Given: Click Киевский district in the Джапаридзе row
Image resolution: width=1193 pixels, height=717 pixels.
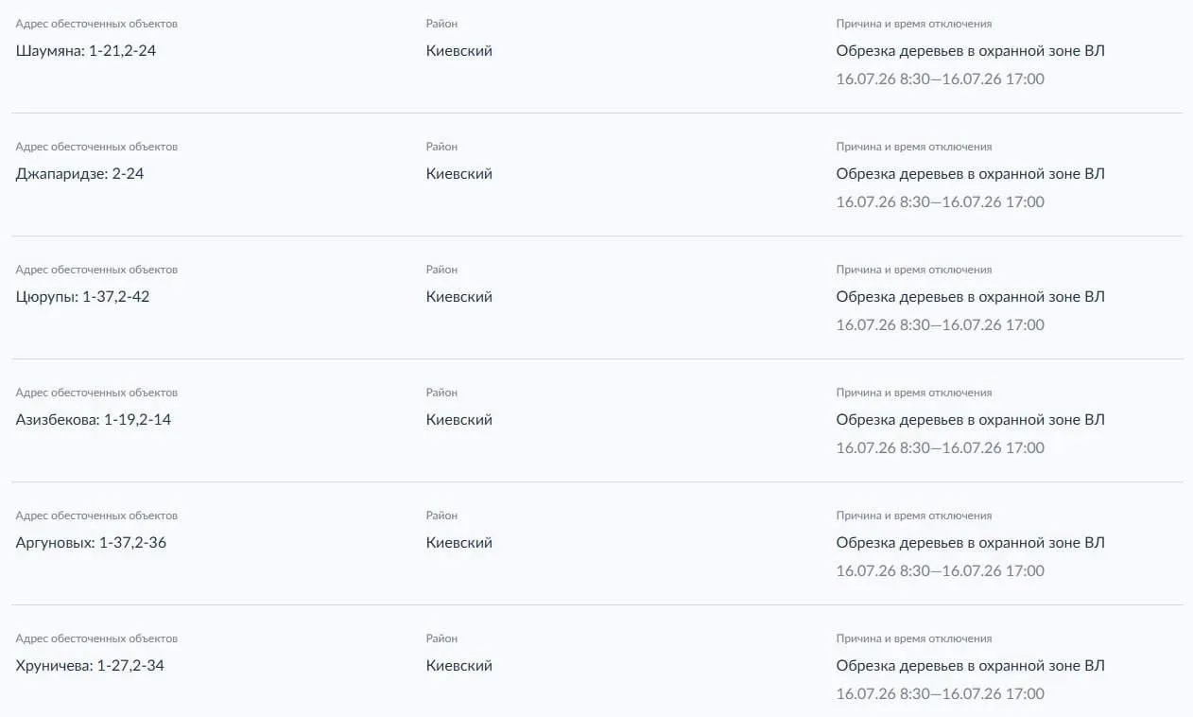Looking at the screenshot, I should [459, 174].
